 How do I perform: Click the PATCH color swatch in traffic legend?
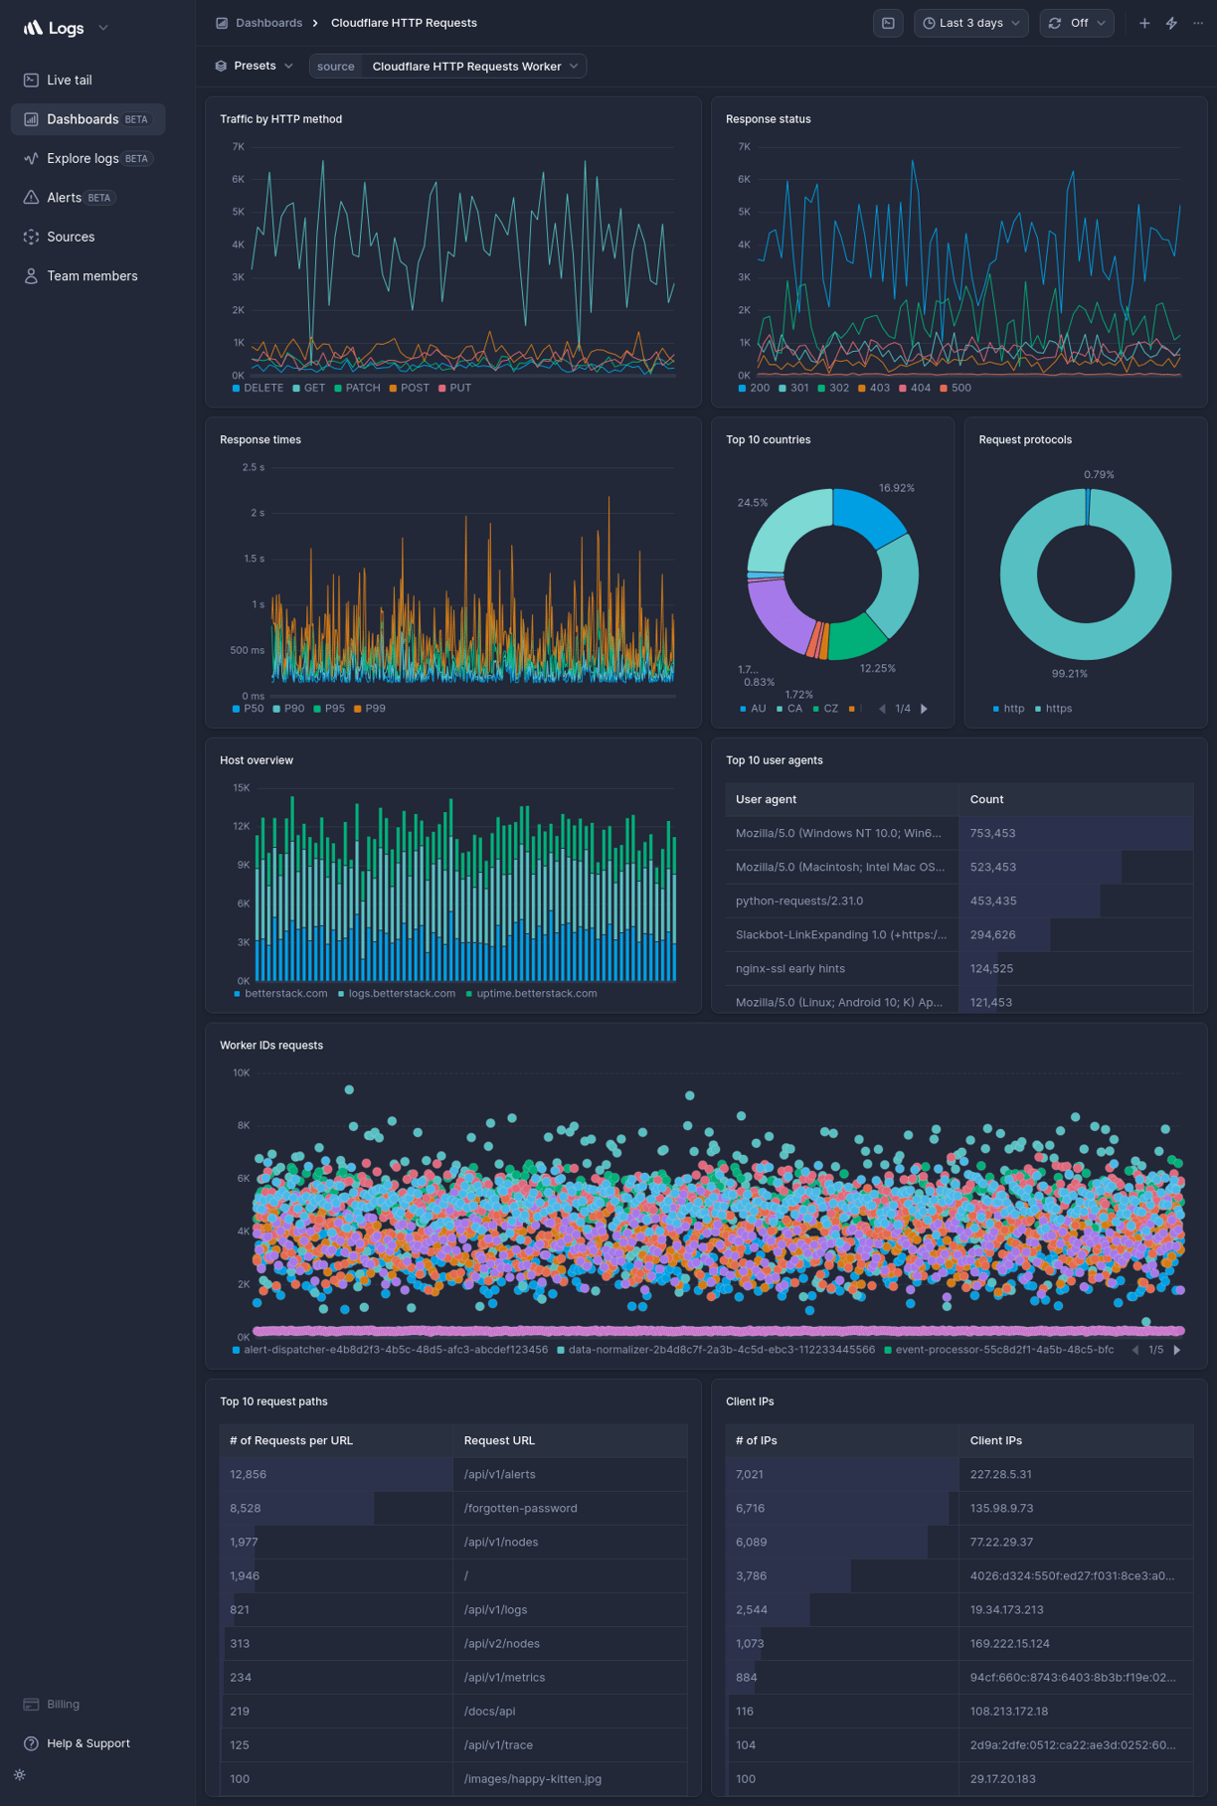tap(338, 388)
